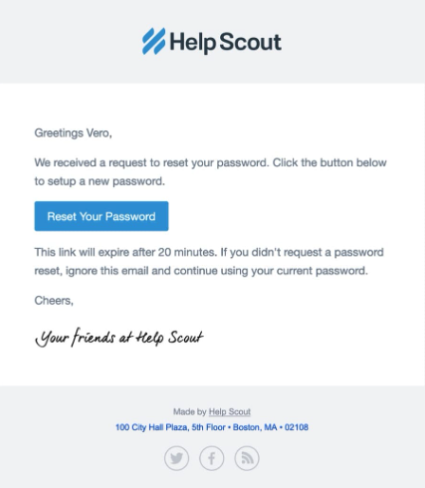
Task: Click the handwritten Your friends signature
Action: pyautogui.click(x=119, y=337)
